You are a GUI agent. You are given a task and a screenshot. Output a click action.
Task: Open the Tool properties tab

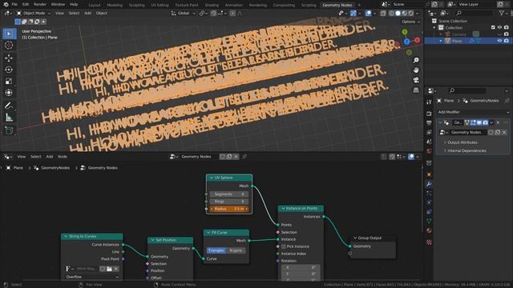coord(429,102)
